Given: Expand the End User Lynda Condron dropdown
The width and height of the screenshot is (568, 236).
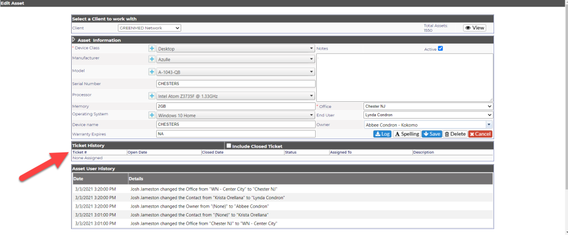Looking at the screenshot, I should click(x=428, y=115).
